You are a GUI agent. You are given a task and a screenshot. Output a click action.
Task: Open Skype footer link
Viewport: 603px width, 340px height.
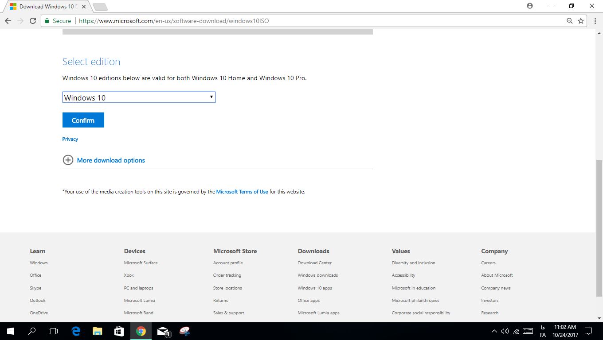[35, 288]
